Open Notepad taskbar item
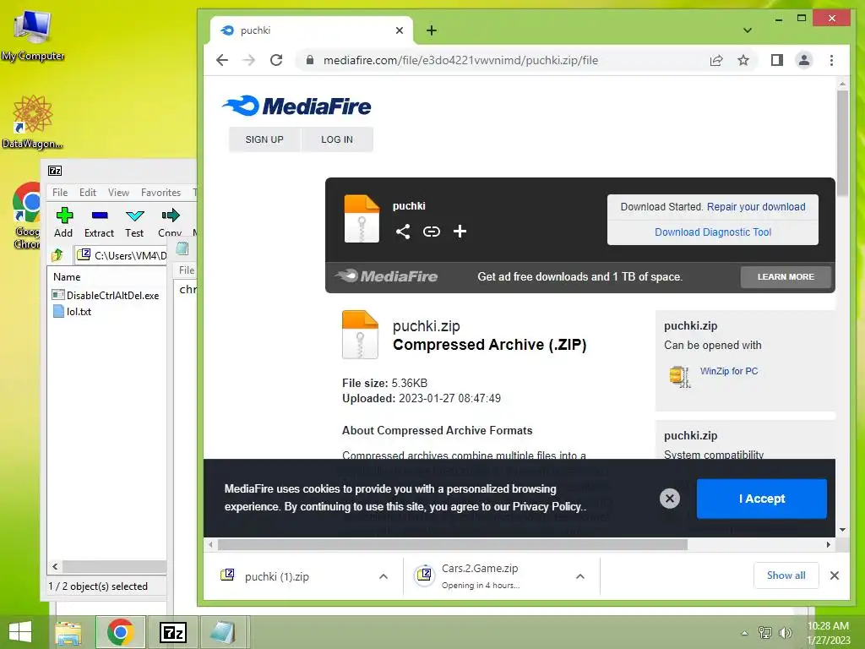This screenshot has width=865, height=649. 223,632
